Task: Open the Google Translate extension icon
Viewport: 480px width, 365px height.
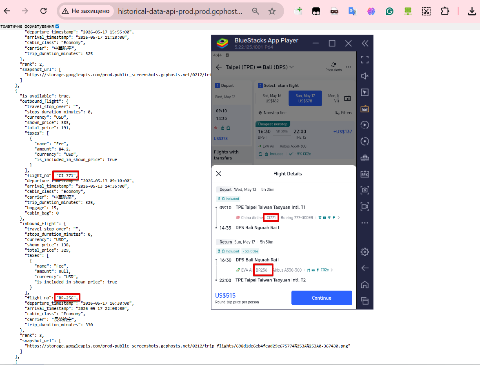Action: pos(352,11)
